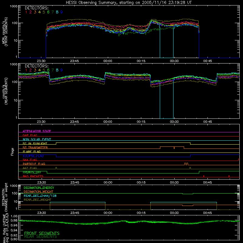Click the 00:00 tick label under front segments plot
The height and width of the screenshot is (243, 243).
[x=108, y=61]
